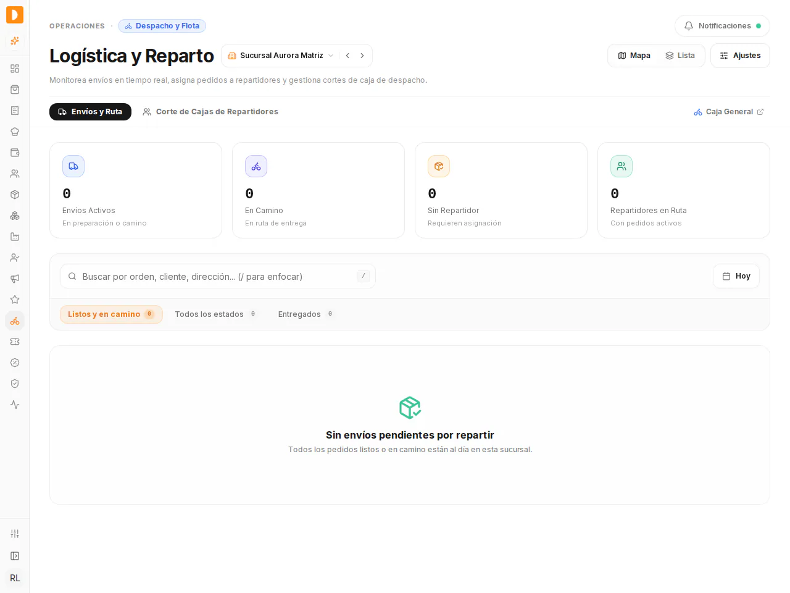Click the bell in Notificaciones button
Viewport: 790px width, 593px height.
689,26
